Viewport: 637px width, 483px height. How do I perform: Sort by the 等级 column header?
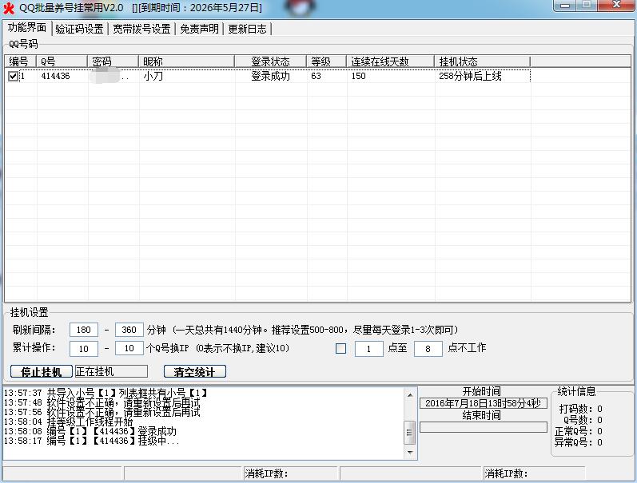pos(327,61)
